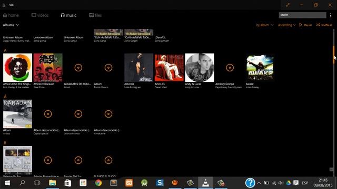Open third album disc icon in B section
Viewport: 337px width, 189px height.
tap(78, 160)
